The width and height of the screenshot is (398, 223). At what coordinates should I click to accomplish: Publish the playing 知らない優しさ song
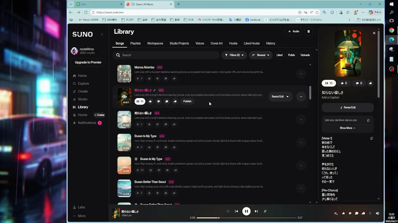click(187, 101)
